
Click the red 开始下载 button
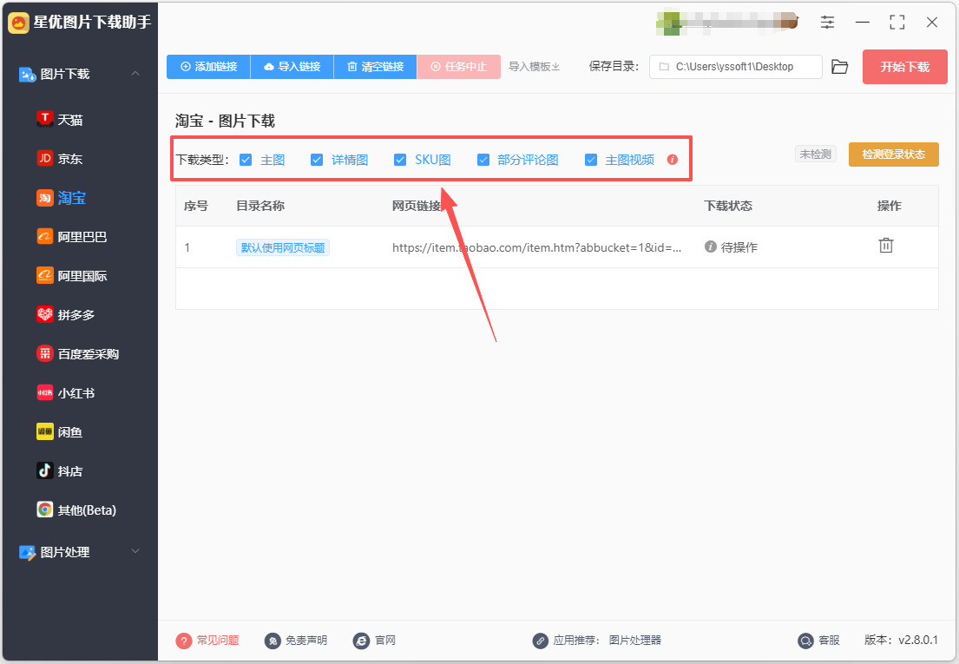[x=904, y=67]
